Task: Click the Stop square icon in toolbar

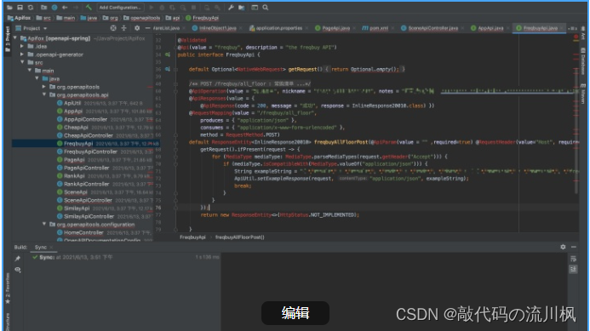Action: (193, 8)
